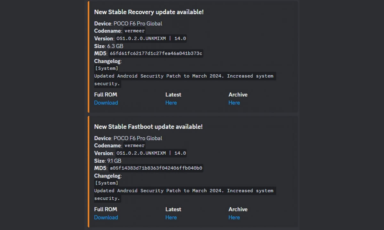Screen dimensions: 384x230
Task: Open the Fastboot update Archive Here link
Action: coord(234,217)
